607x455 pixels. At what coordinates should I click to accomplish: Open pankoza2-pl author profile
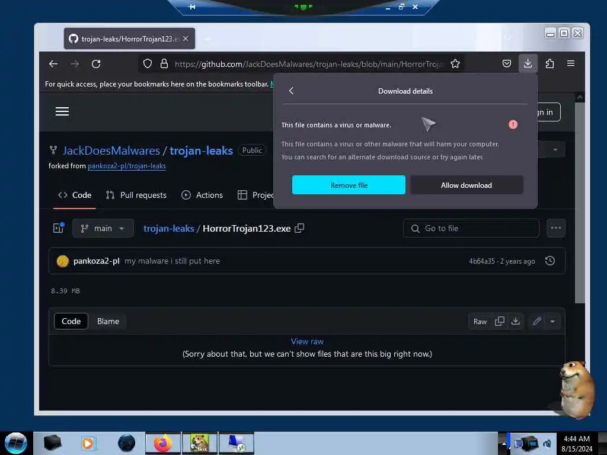tap(97, 261)
